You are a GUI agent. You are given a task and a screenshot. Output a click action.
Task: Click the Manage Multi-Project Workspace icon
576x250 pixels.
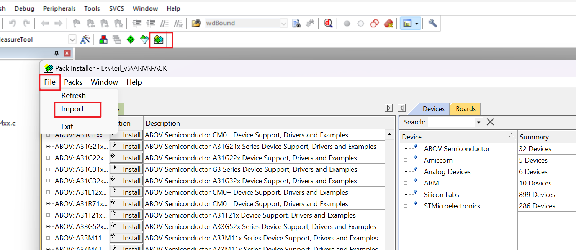click(117, 40)
